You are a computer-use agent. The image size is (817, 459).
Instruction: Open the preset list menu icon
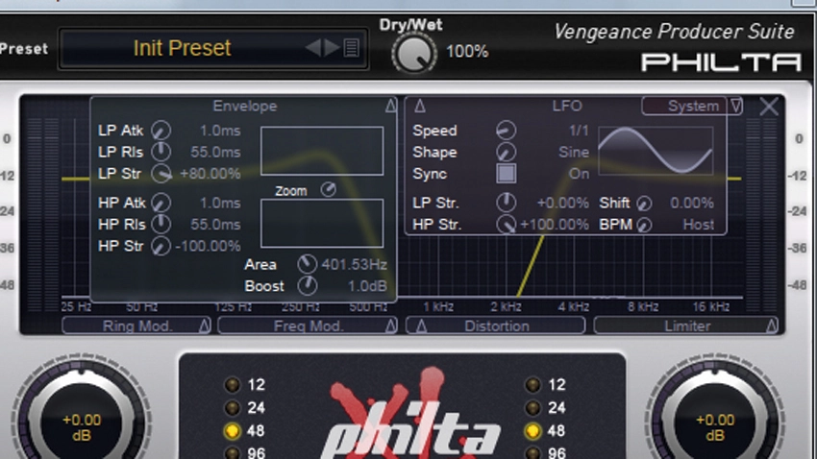(351, 48)
